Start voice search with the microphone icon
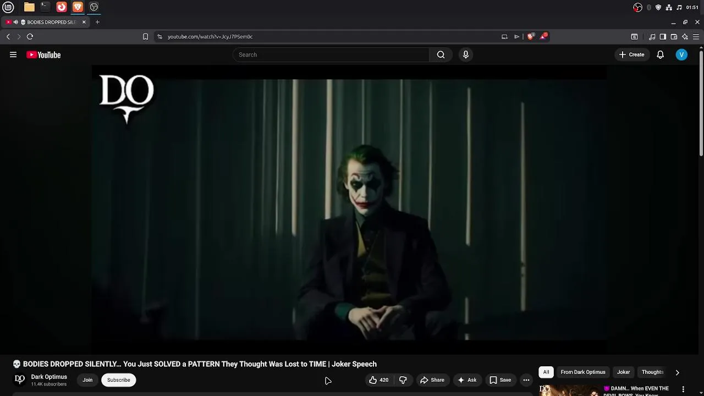The image size is (704, 396). pyautogui.click(x=466, y=54)
